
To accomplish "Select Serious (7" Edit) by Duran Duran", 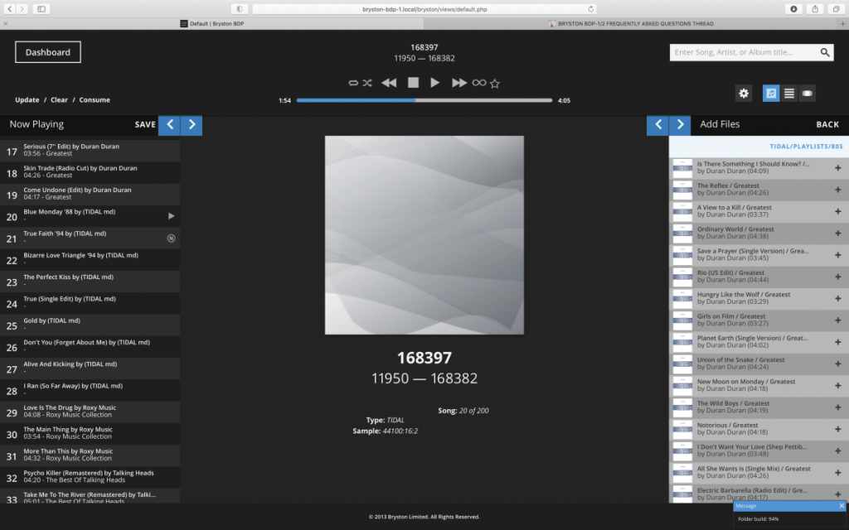I will [90, 151].
